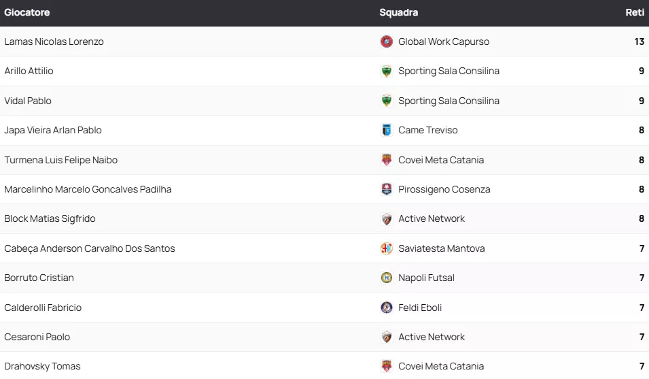Click Napoli Futsal team logo
The image size is (649, 379).
(x=387, y=278)
